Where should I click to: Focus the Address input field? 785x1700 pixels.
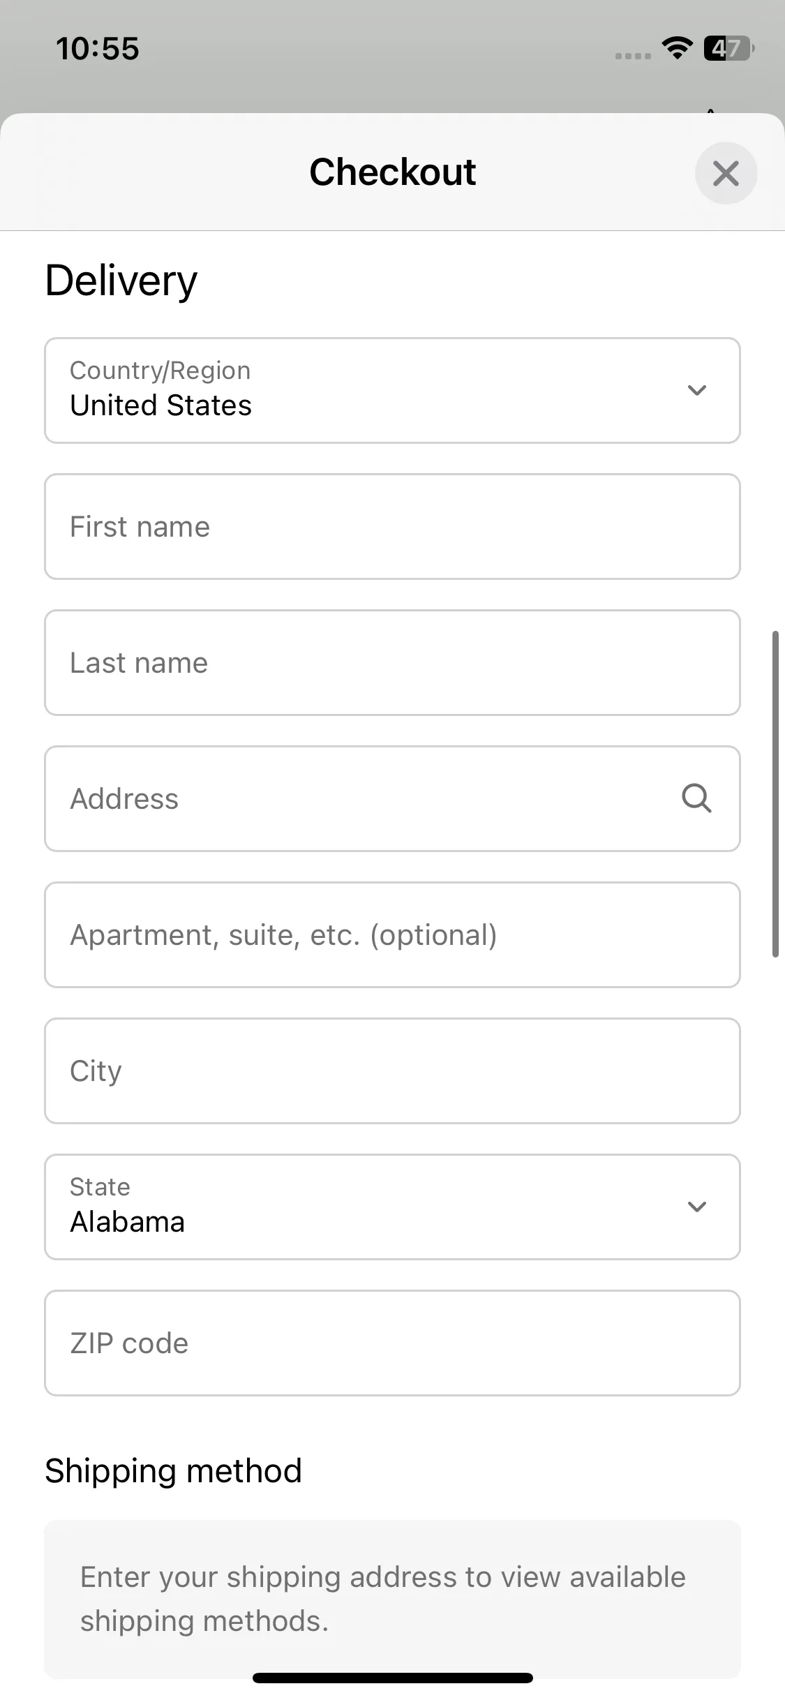(392, 799)
